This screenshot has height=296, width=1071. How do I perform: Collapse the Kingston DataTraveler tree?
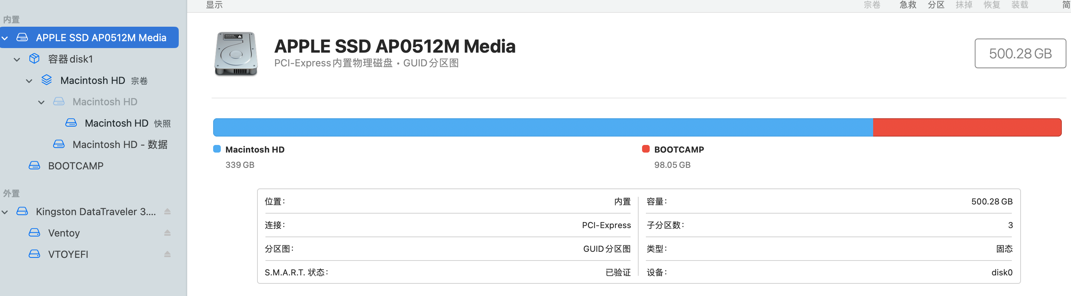click(5, 212)
